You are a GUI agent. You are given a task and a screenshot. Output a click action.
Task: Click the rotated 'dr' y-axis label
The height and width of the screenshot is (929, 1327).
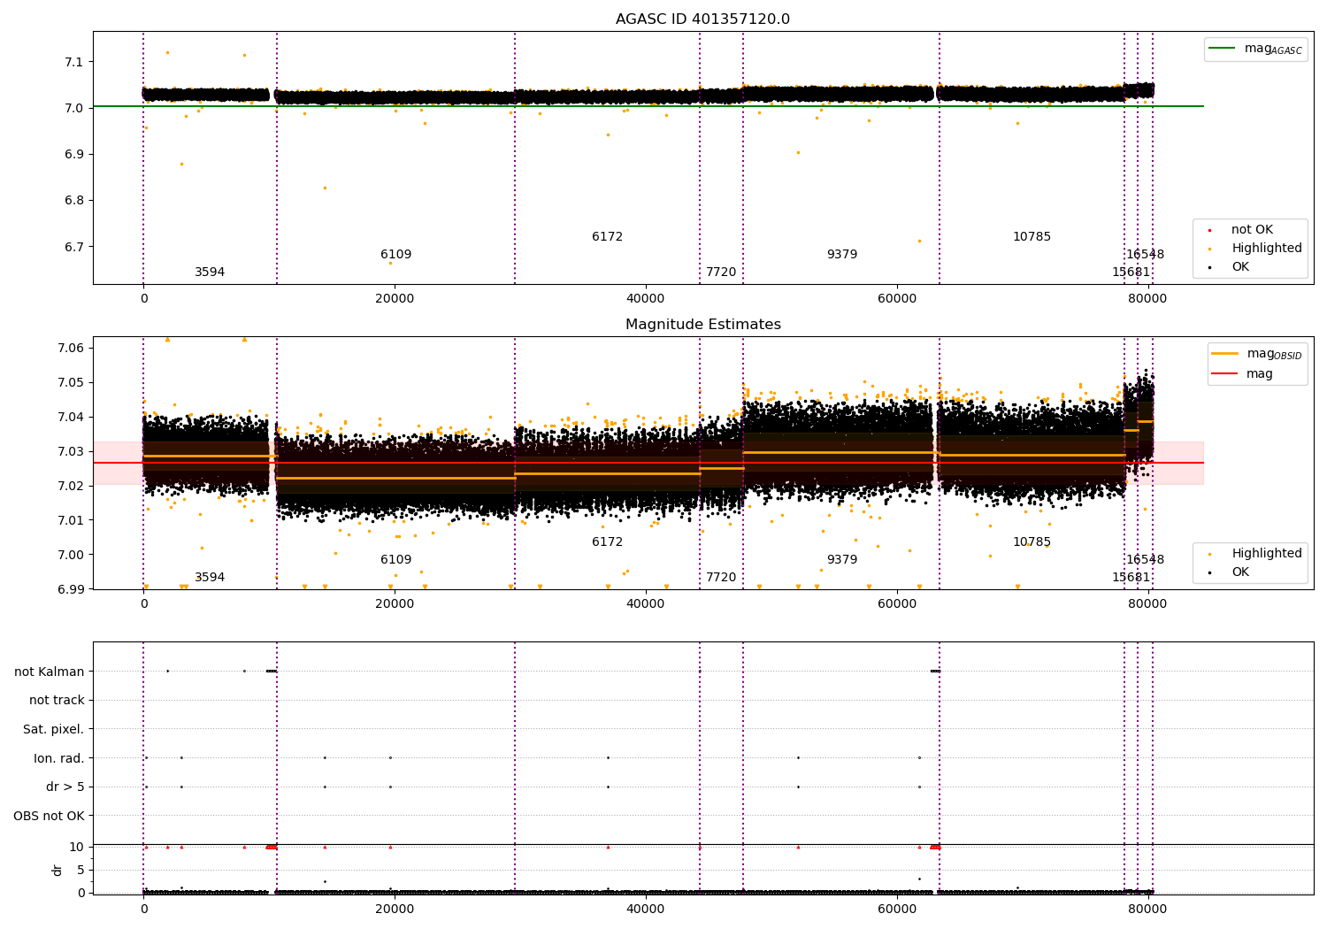[58, 870]
